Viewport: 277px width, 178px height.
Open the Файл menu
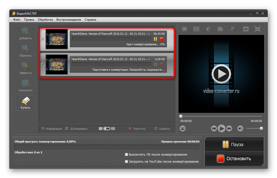17,20
